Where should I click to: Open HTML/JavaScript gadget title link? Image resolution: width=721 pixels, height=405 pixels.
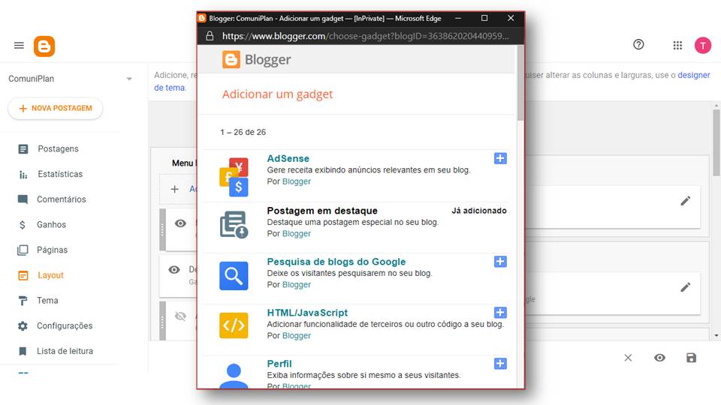tap(307, 313)
